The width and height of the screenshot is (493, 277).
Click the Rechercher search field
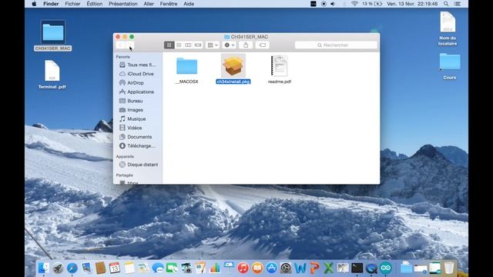tap(336, 45)
